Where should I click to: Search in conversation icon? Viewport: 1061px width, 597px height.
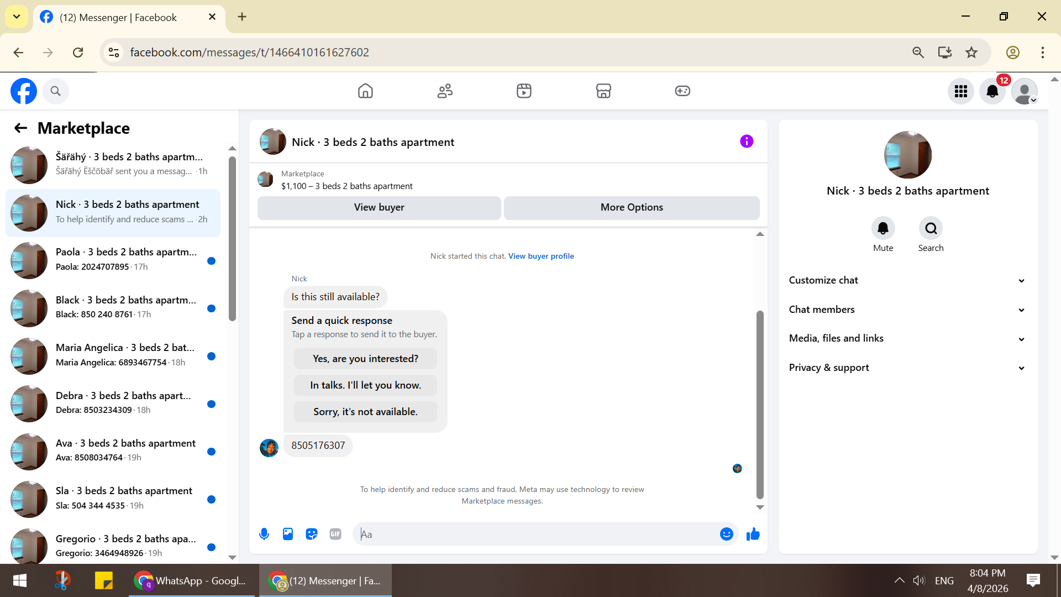pos(931,228)
